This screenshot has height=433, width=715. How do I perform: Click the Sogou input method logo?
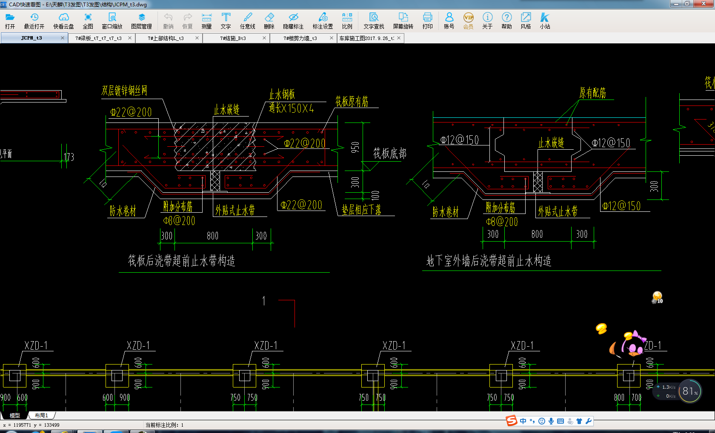[511, 421]
